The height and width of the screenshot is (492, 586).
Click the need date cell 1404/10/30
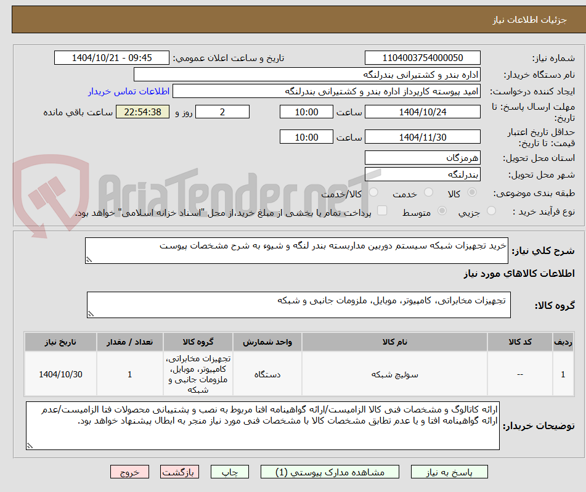(x=60, y=374)
